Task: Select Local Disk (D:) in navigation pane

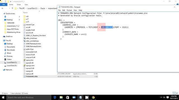Action: tap(12, 66)
